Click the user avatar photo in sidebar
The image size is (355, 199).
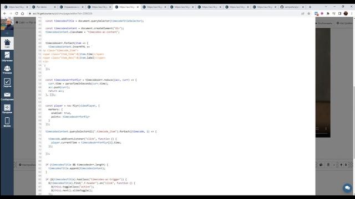(x=7, y=24)
